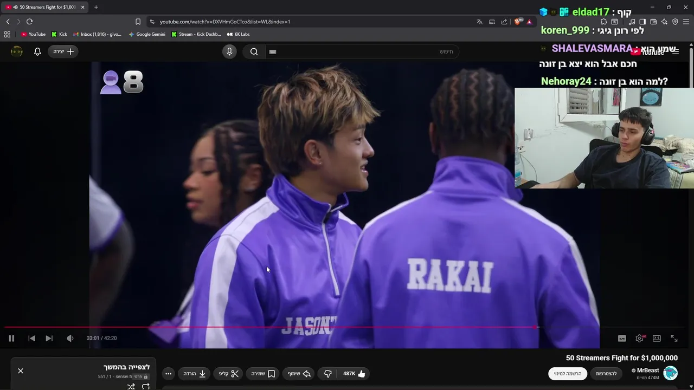Switch the player to theater mode
The height and width of the screenshot is (390, 694).
657,338
